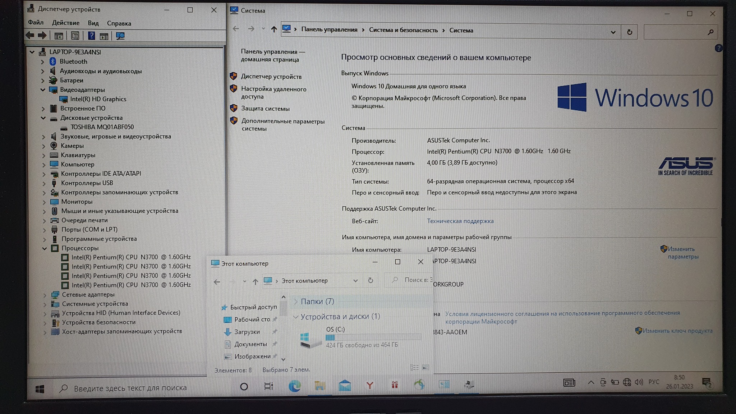Click the taskbar search text field

[130, 388]
